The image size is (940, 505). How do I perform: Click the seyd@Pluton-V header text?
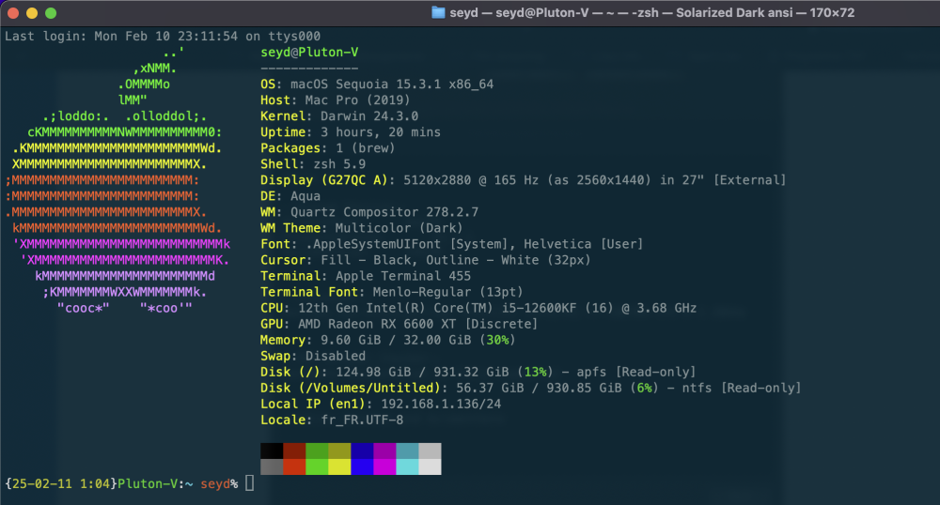coord(309,52)
